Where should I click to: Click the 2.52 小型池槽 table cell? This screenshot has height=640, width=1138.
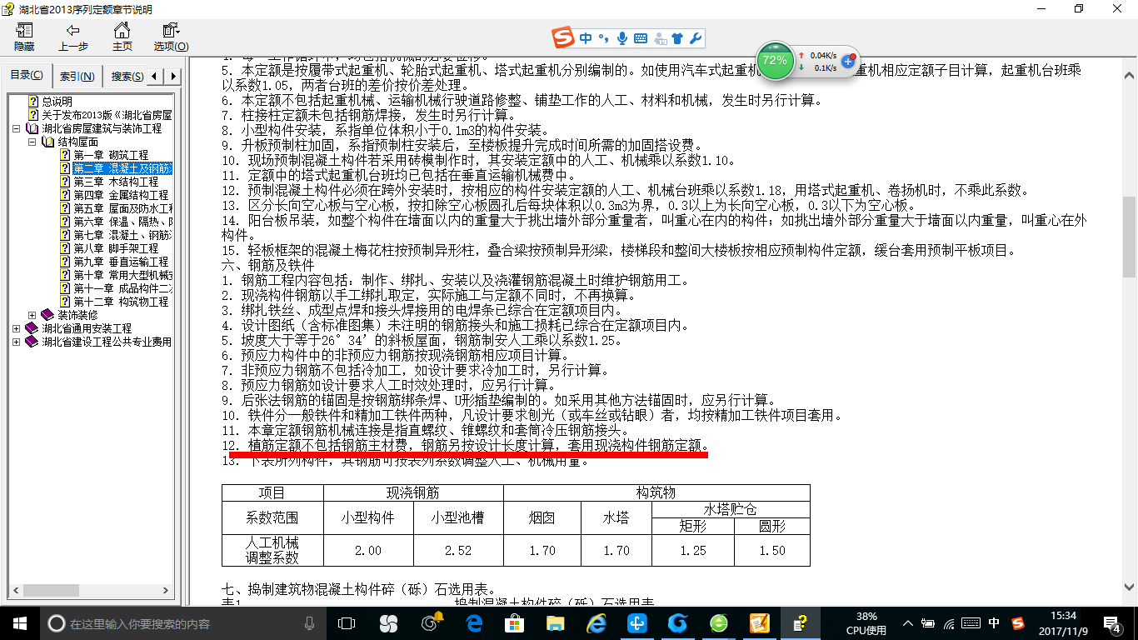click(458, 551)
